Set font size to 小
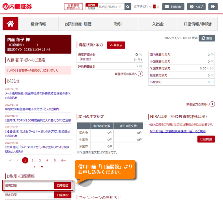Viewport: 223px width, 200px height. [150, 7]
